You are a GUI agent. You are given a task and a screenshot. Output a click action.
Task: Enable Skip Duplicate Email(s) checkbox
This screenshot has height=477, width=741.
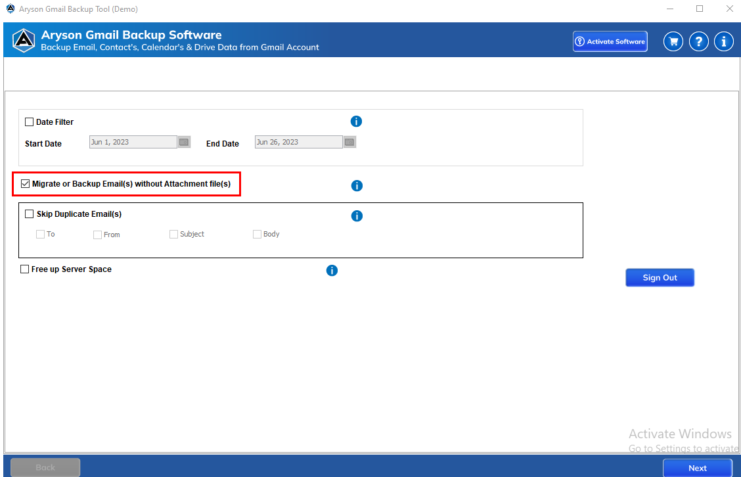pos(30,214)
